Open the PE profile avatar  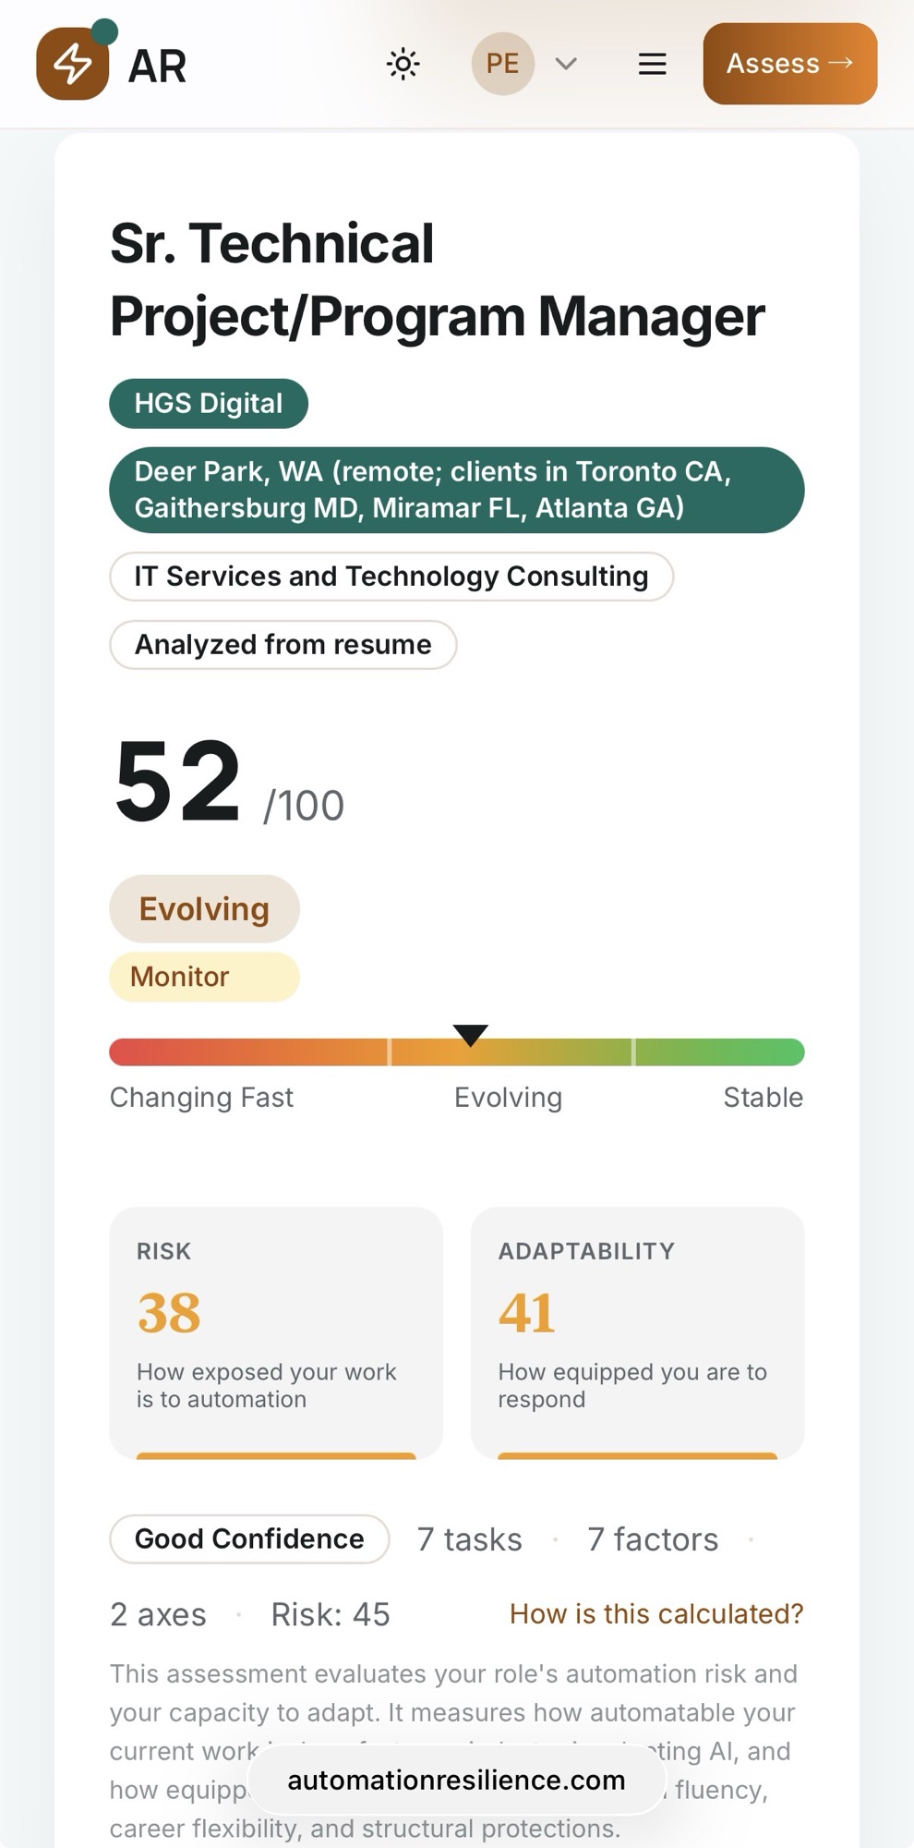[502, 64]
